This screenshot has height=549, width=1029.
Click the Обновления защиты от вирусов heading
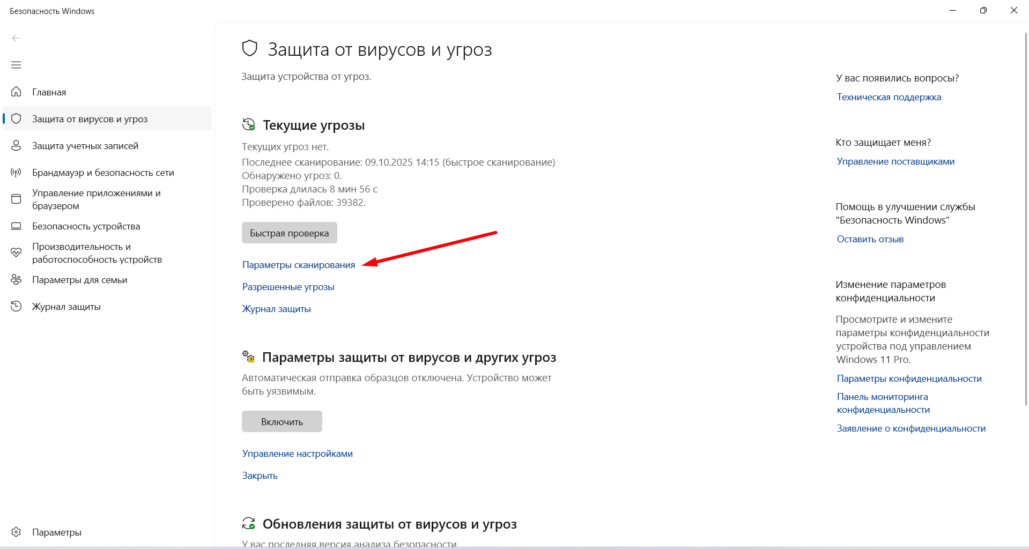(390, 524)
